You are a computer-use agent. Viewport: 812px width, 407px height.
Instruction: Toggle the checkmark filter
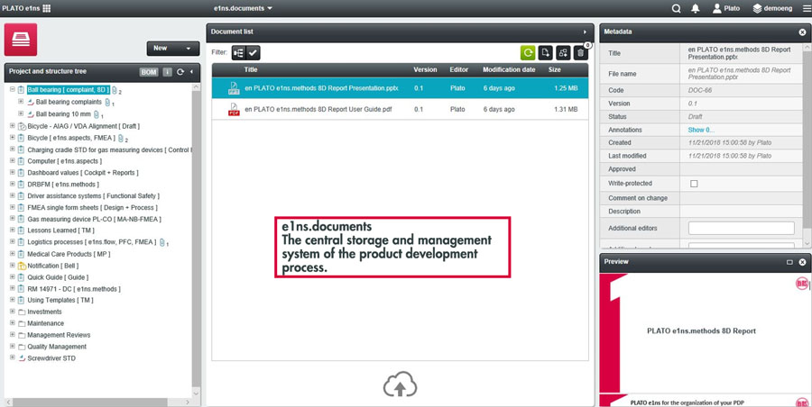pyautogui.click(x=253, y=53)
